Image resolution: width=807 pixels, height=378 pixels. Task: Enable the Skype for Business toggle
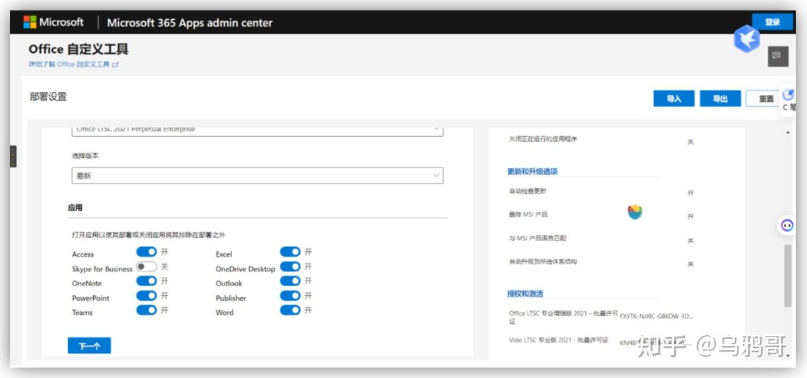click(147, 267)
